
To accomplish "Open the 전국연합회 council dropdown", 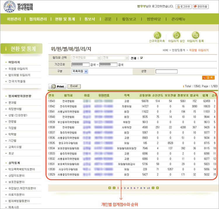I will coord(86,58).
